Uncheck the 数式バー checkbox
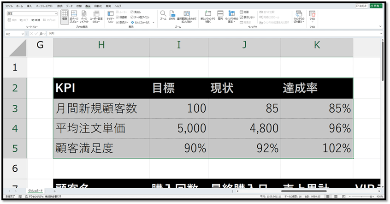 tap(117, 22)
